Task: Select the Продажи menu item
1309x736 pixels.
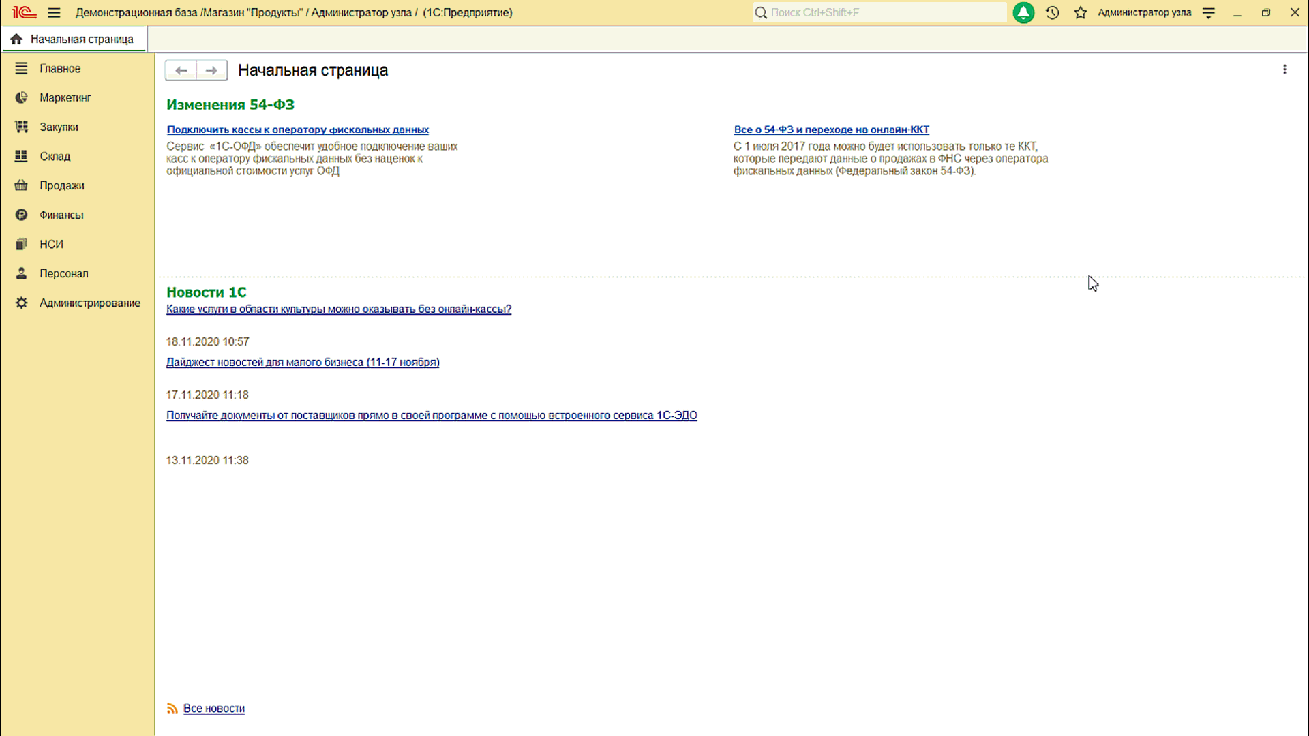Action: (61, 185)
